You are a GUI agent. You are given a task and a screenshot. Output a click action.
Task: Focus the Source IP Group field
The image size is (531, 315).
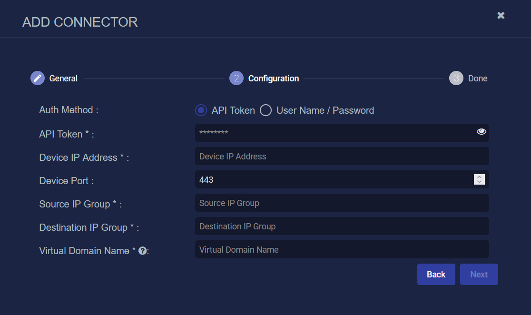[x=342, y=203]
